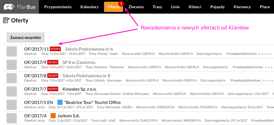This screenshot has width=274, height=125.
Task: Check the box for Jarkom S.A. offer
Action: 12,118
